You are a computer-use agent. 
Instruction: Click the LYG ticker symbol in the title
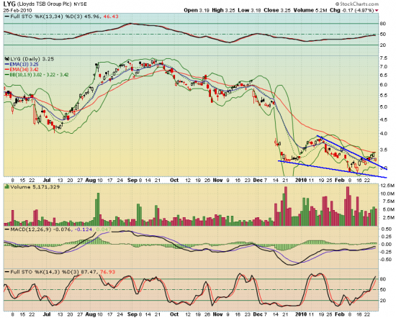pyautogui.click(x=9, y=4)
